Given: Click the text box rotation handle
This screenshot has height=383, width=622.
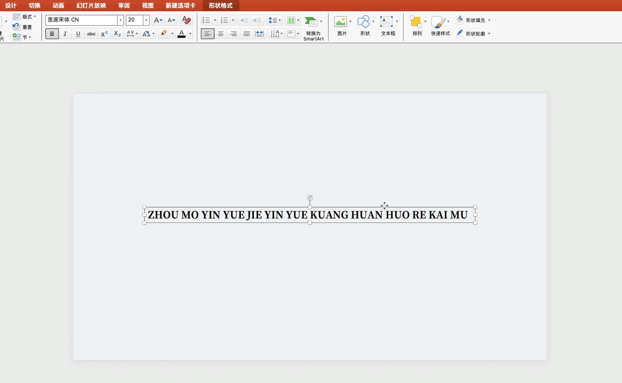Looking at the screenshot, I should pyautogui.click(x=310, y=198).
